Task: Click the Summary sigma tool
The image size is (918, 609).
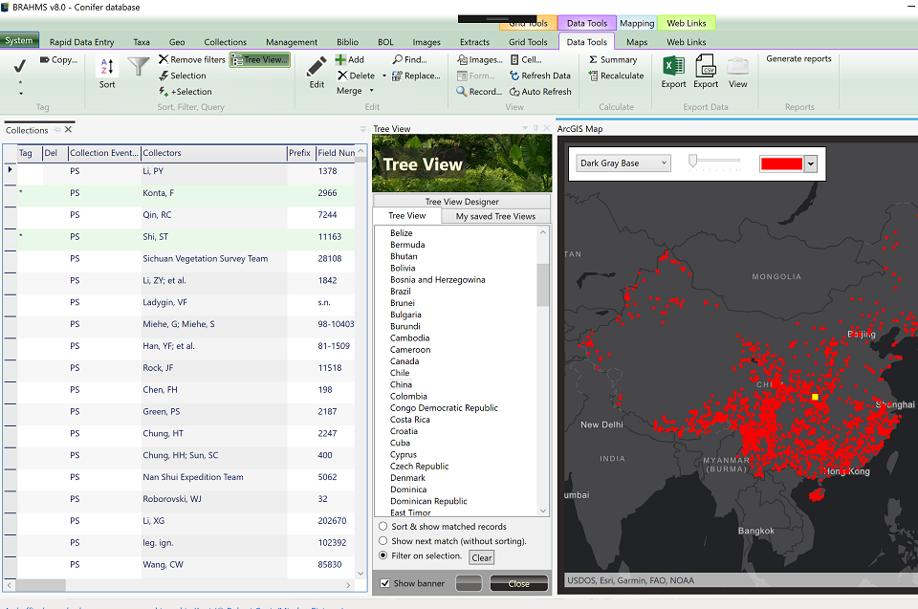Action: (612, 59)
